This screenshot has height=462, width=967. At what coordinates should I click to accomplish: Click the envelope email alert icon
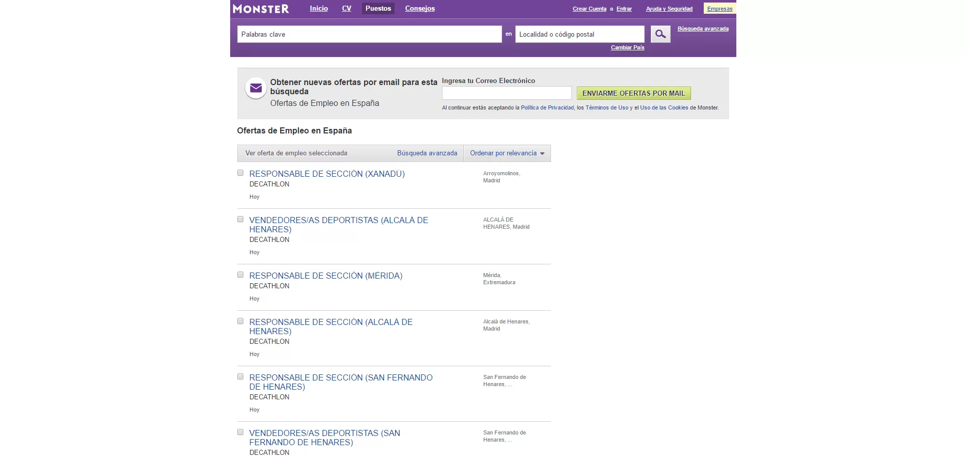click(x=256, y=88)
